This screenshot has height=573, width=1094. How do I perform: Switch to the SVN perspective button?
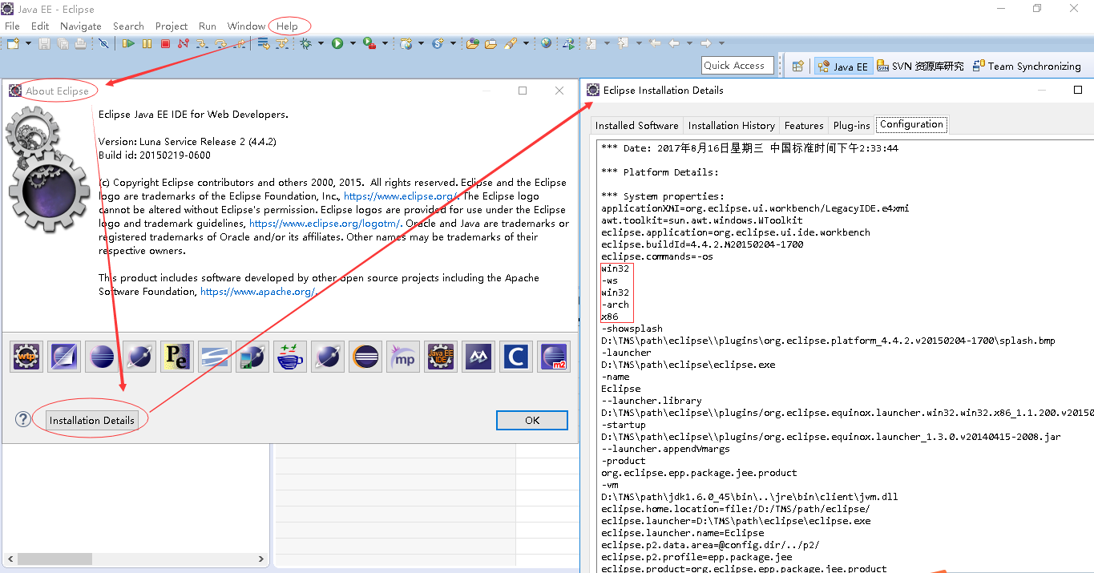(x=920, y=67)
